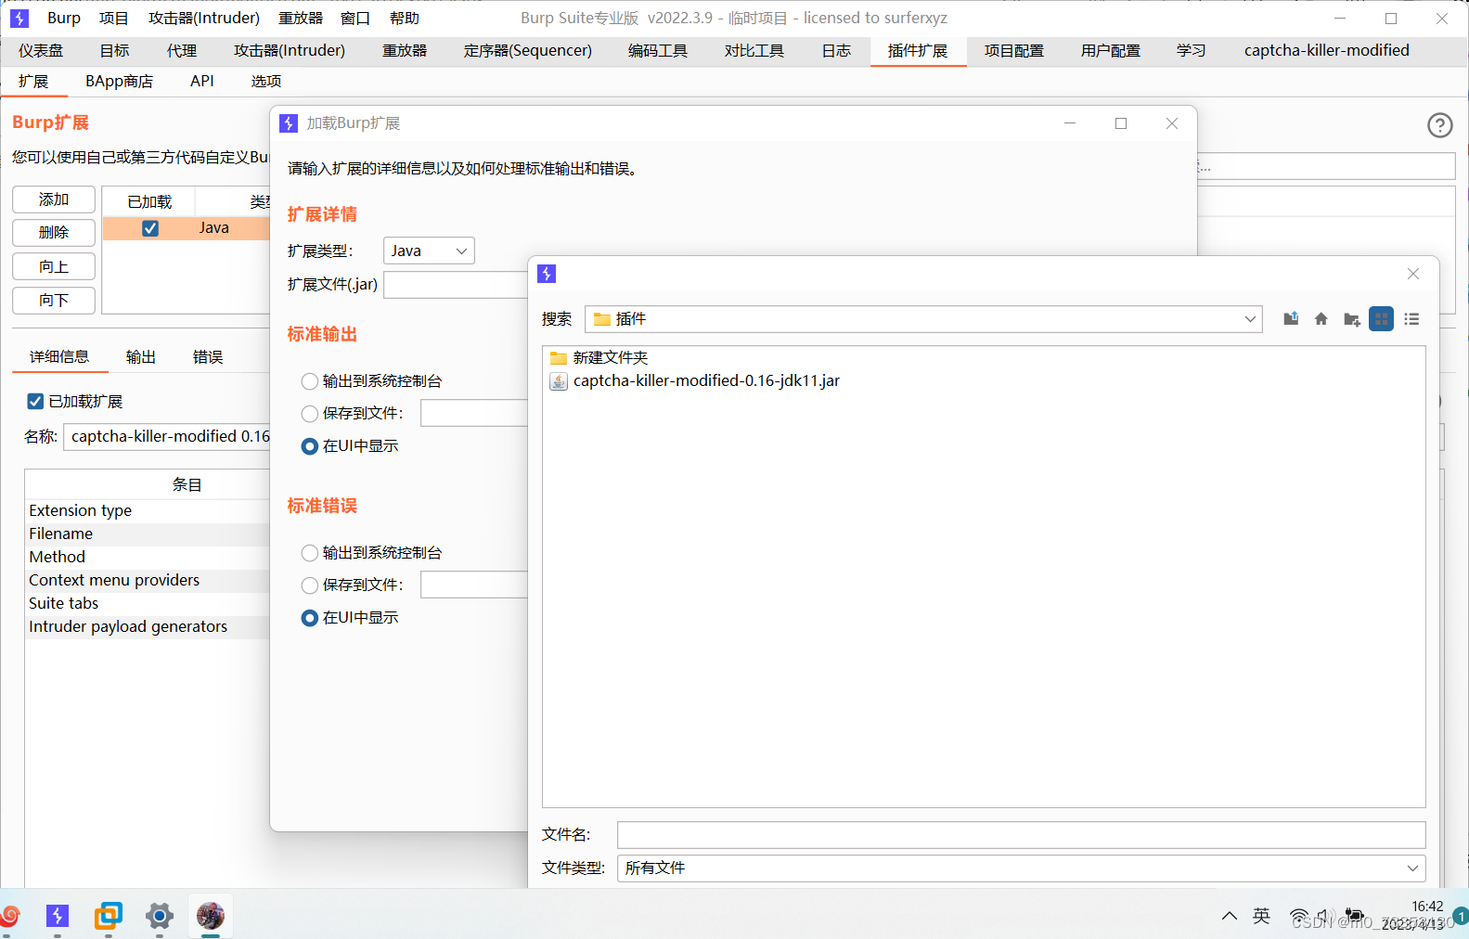Switch to 输出 details tab
Screen dimensions: 1469x939
(141, 357)
